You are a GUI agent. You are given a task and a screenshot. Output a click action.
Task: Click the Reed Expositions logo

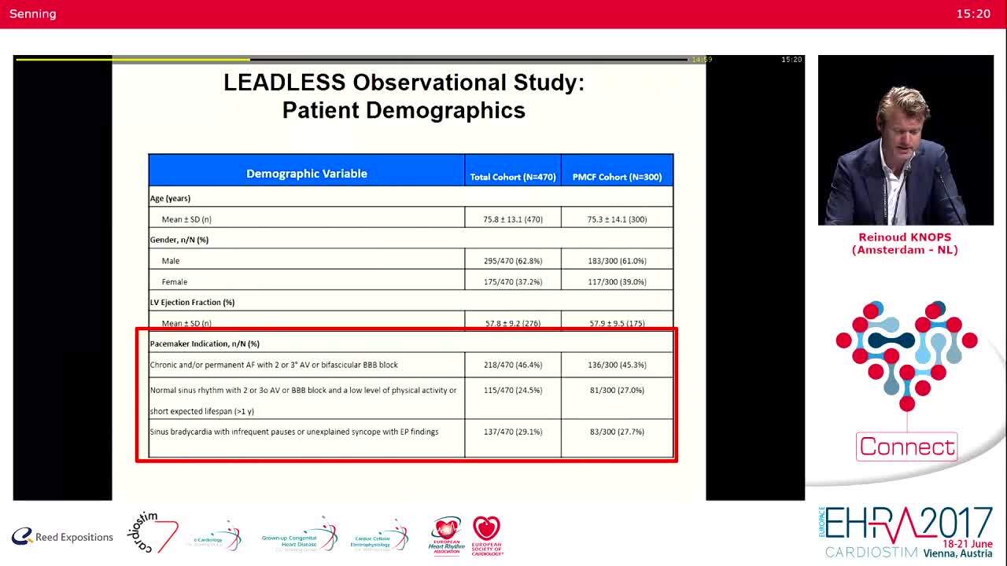click(x=62, y=537)
